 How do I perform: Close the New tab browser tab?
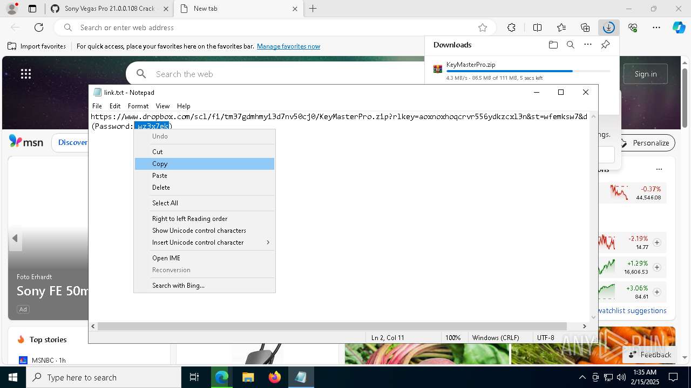(x=295, y=9)
